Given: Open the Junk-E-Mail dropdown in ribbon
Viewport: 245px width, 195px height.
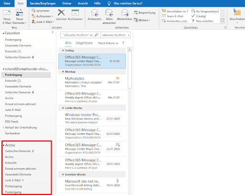Looking at the screenshot, I should [43, 22].
